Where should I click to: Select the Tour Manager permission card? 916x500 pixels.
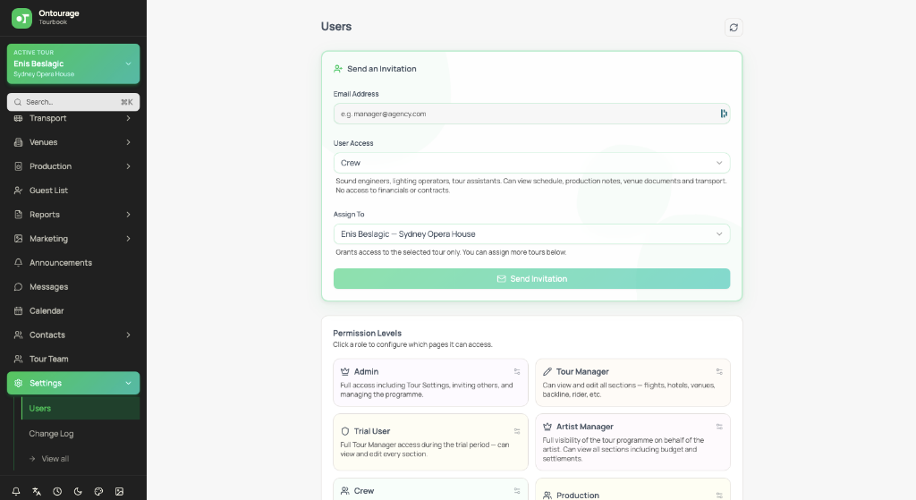[x=632, y=383]
